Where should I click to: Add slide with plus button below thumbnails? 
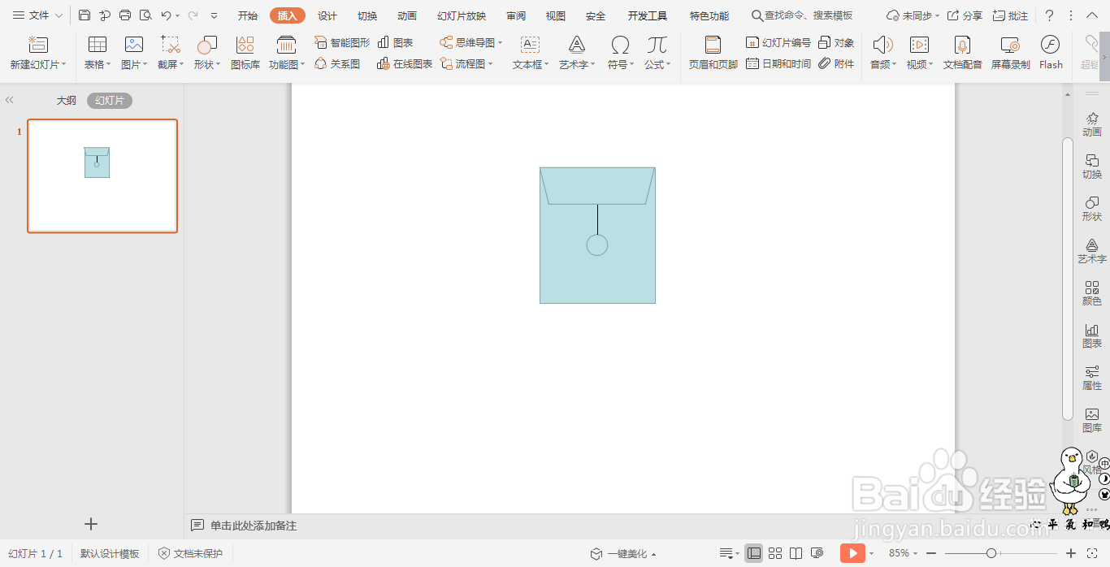pyautogui.click(x=91, y=524)
